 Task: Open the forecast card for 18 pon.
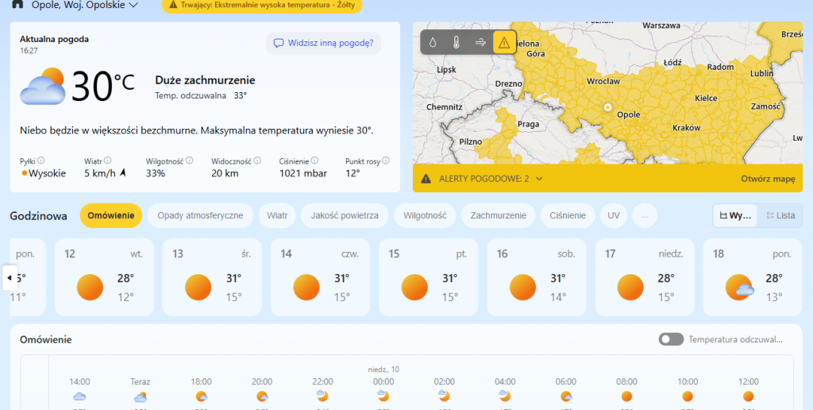click(x=753, y=277)
